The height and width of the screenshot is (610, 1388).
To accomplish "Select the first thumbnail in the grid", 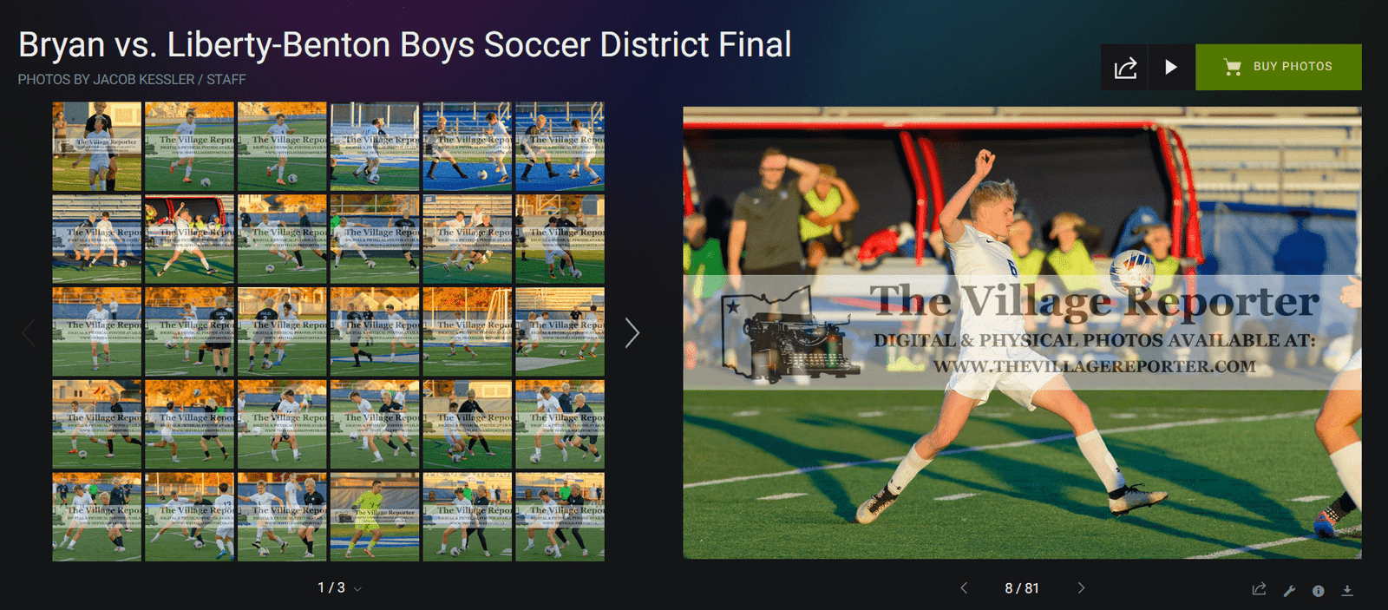I will (97, 147).
